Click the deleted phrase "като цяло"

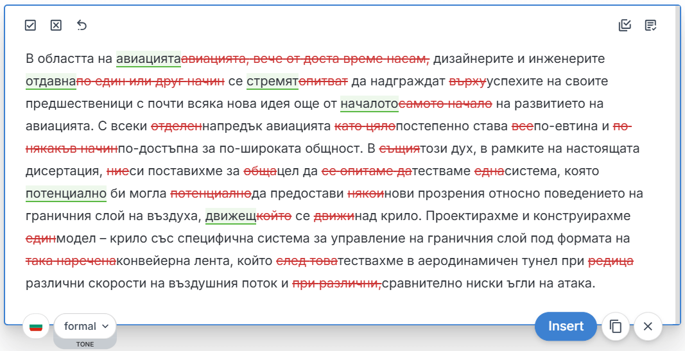click(365, 126)
